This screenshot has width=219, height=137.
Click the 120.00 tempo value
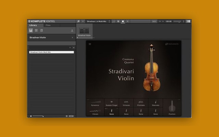[x=168, y=21]
